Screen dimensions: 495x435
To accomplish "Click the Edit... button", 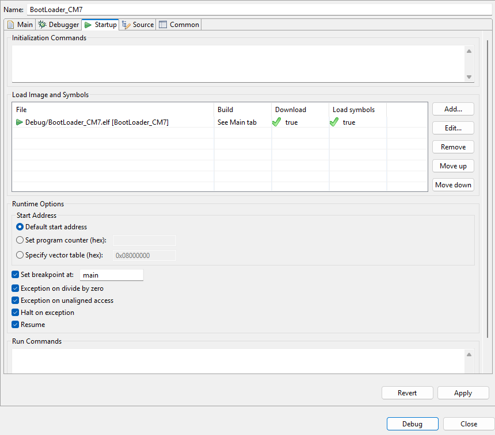I will pyautogui.click(x=453, y=128).
